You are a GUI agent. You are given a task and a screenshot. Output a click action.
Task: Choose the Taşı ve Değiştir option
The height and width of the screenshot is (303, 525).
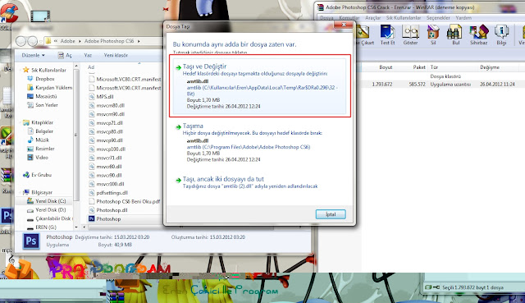pyautogui.click(x=259, y=86)
